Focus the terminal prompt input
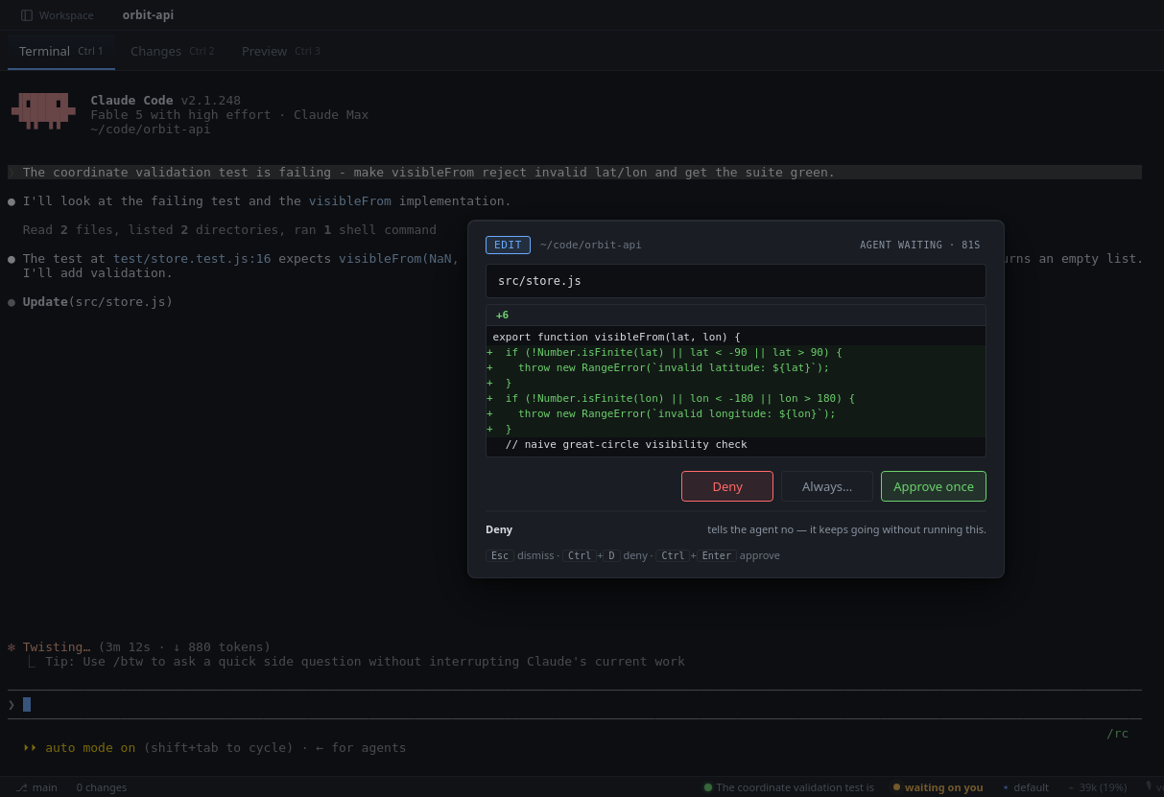Viewport: 1164px width, 797px height. click(575, 704)
